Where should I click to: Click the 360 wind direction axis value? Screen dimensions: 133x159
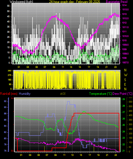pos(9,71)
